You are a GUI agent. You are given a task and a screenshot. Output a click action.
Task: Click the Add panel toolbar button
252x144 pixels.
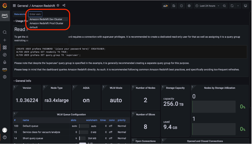pos(166,6)
